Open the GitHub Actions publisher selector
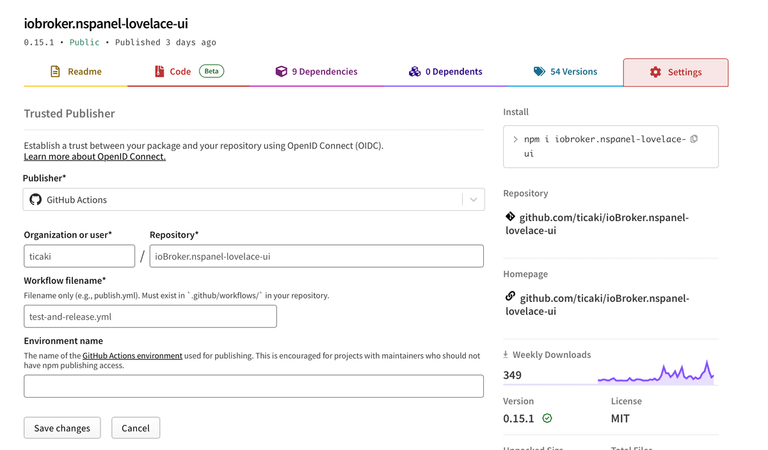Image resolution: width=768 pixels, height=450 pixels. point(243,199)
